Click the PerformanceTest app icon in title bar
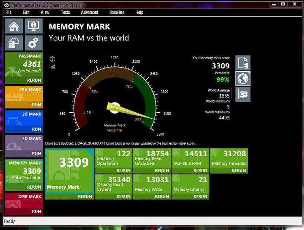This screenshot has width=304, height=230. coord(6,5)
